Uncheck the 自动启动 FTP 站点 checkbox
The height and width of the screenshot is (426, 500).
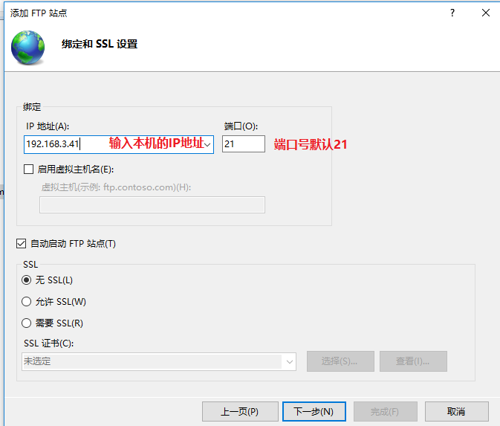pyautogui.click(x=22, y=244)
